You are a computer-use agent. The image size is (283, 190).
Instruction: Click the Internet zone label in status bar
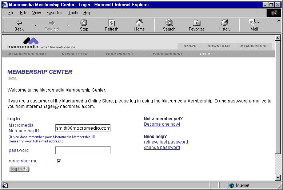point(243,185)
